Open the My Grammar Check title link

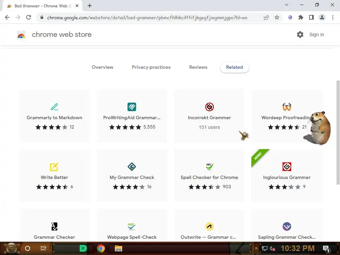click(132, 177)
